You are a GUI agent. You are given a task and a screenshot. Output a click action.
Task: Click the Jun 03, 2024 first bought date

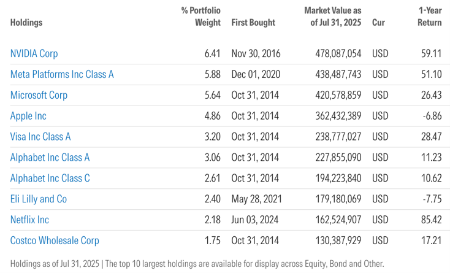(x=255, y=220)
